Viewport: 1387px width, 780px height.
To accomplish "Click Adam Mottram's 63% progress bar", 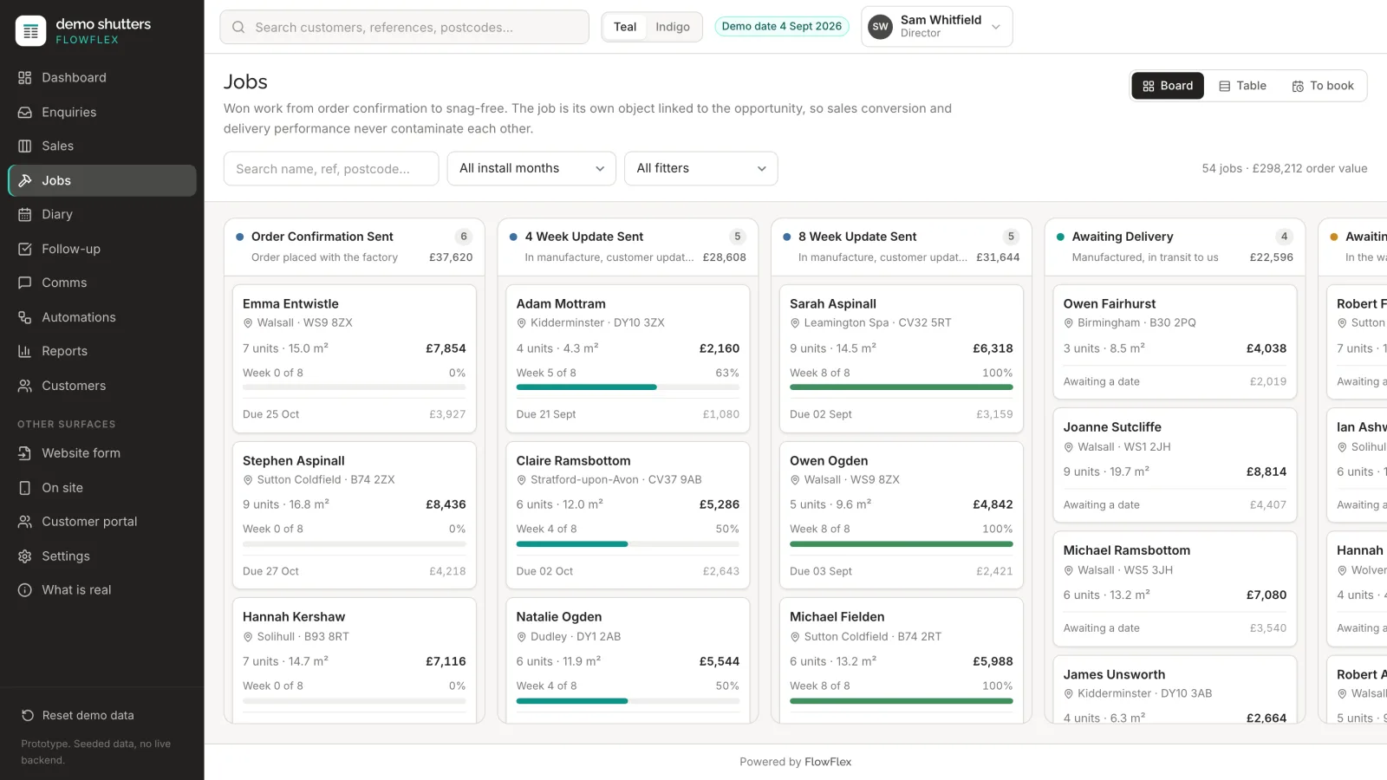I will [x=628, y=387].
